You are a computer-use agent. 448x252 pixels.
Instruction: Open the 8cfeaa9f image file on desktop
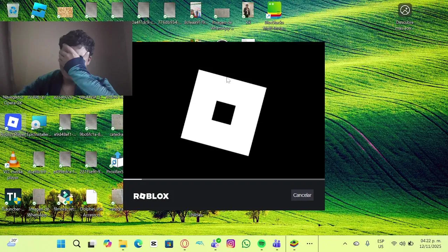point(196,13)
